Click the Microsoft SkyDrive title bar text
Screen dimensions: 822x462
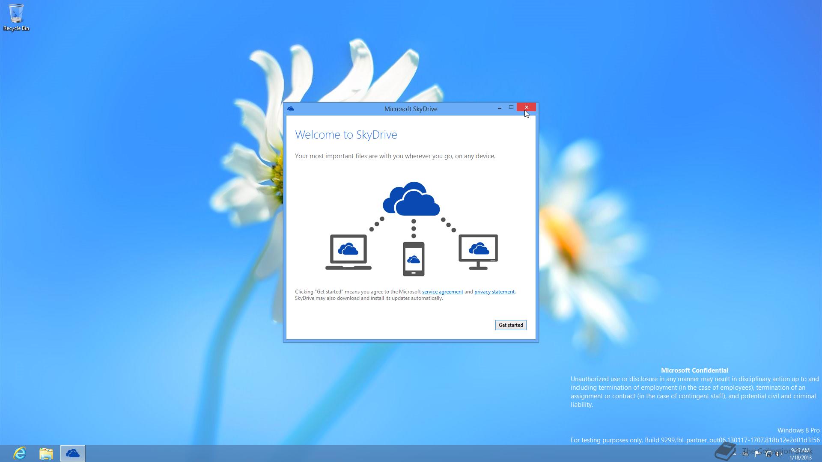[411, 109]
